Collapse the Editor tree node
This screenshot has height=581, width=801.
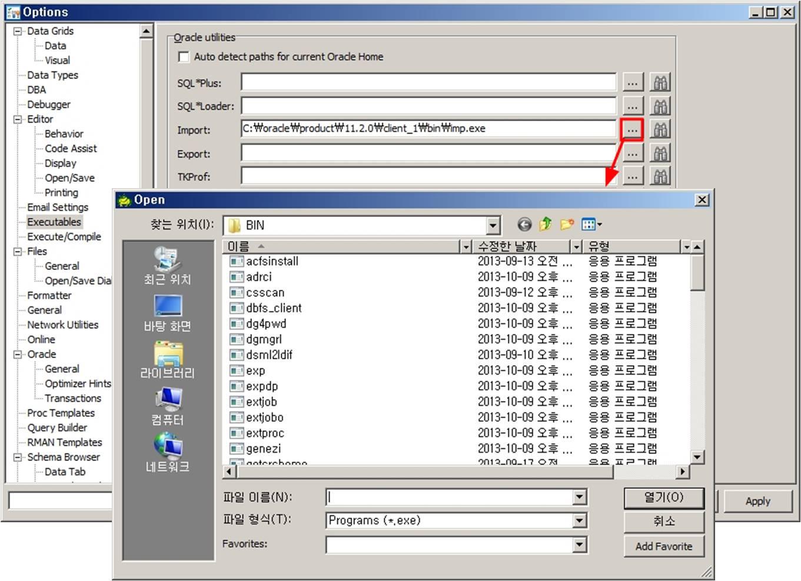tap(18, 119)
